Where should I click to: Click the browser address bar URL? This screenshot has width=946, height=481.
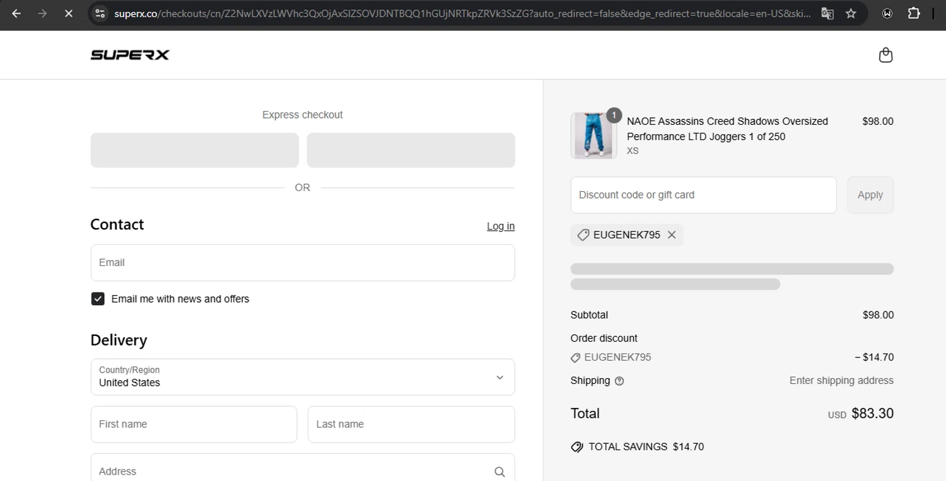coord(462,13)
